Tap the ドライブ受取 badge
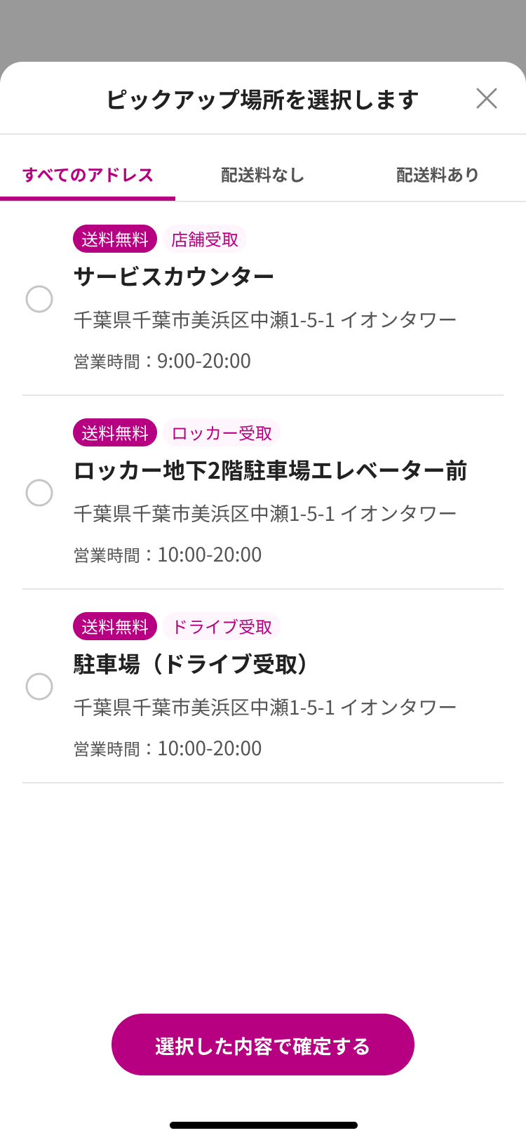The width and height of the screenshot is (526, 1140). coord(222,627)
